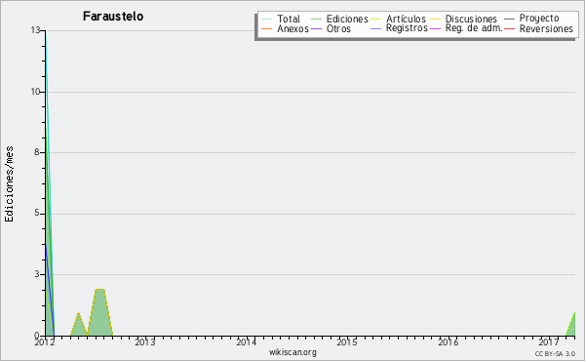The height and width of the screenshot is (361, 585).
Task: Click the Reversiones legend label
Action: pyautogui.click(x=546, y=28)
